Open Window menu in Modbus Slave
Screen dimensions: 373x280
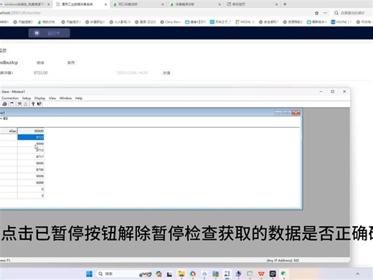click(x=65, y=98)
